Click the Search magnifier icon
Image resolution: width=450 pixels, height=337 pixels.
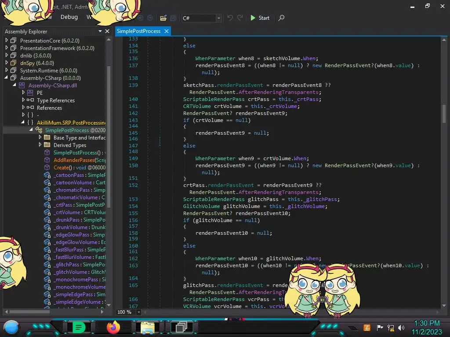tap(281, 18)
